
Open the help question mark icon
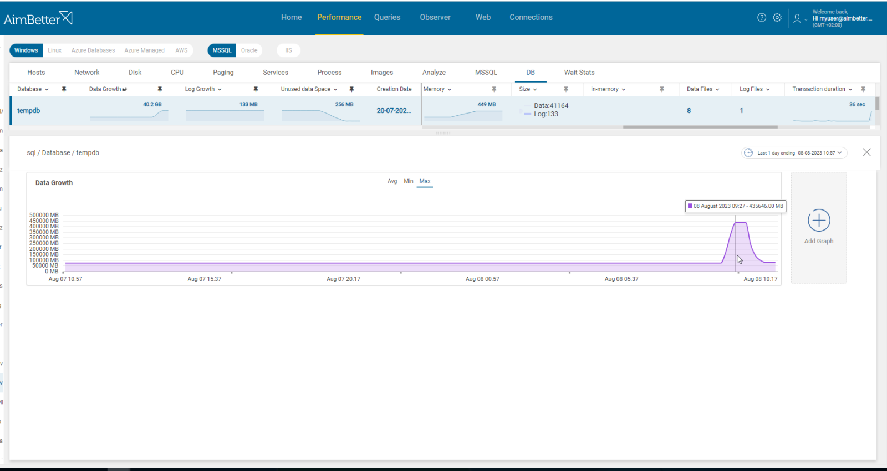pos(762,18)
